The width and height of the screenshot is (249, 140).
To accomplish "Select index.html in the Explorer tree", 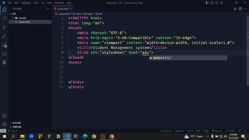I will coord(30,22).
